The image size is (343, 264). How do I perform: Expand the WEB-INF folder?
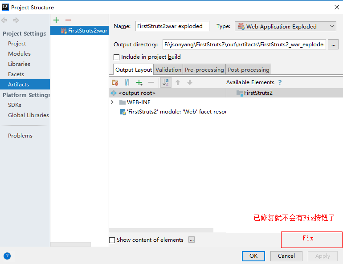pyautogui.click(x=112, y=102)
